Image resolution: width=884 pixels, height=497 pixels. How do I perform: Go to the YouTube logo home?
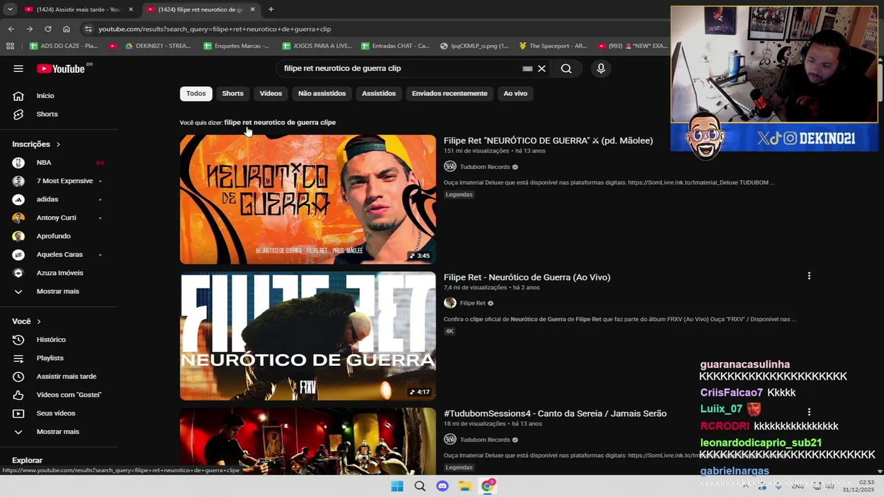(x=61, y=68)
